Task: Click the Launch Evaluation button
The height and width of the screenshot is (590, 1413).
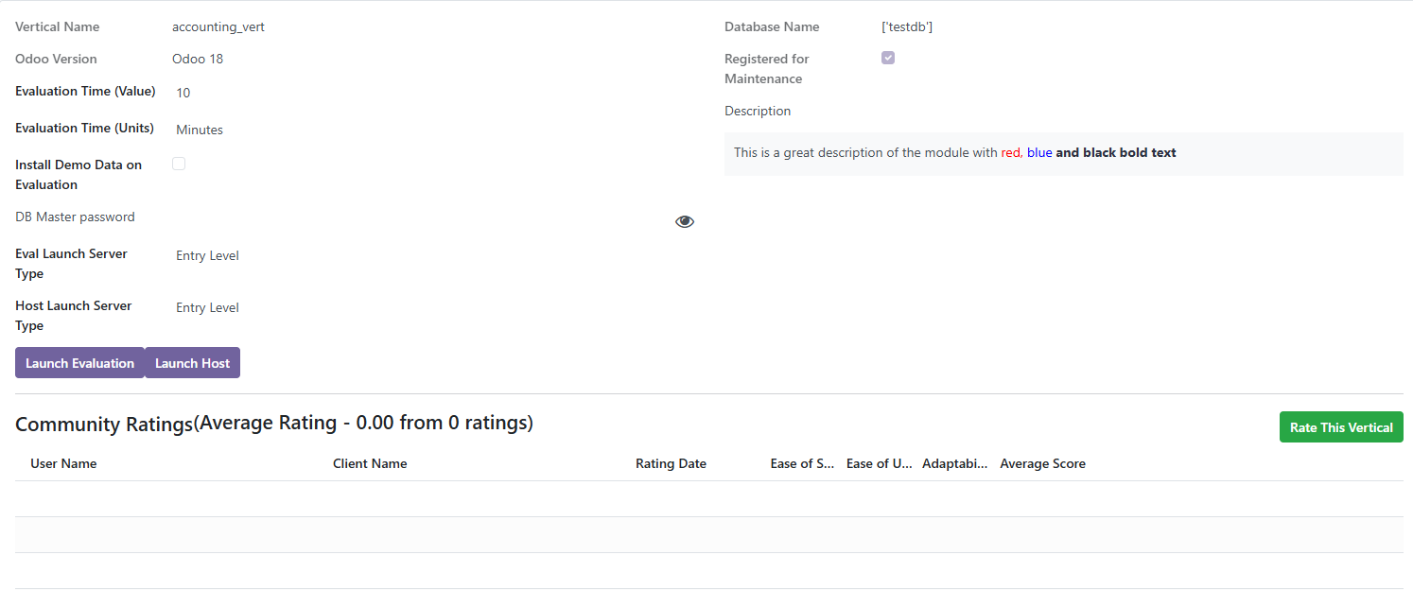Action: 79,363
